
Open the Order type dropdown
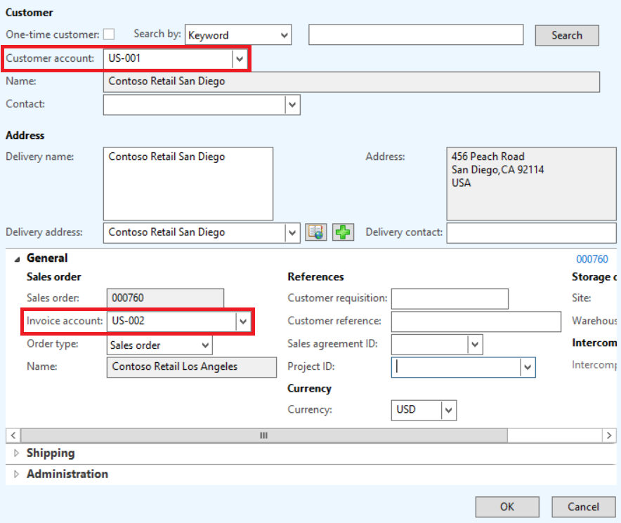point(205,345)
